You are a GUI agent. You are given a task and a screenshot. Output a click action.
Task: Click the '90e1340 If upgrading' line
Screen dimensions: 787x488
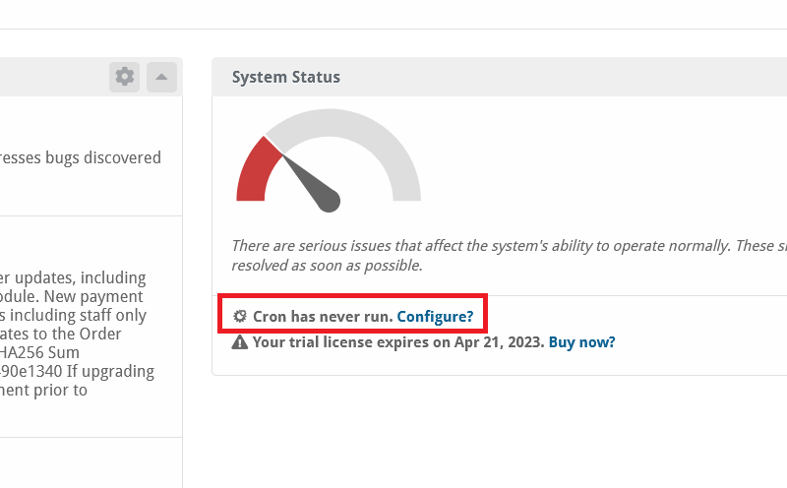tap(78, 372)
